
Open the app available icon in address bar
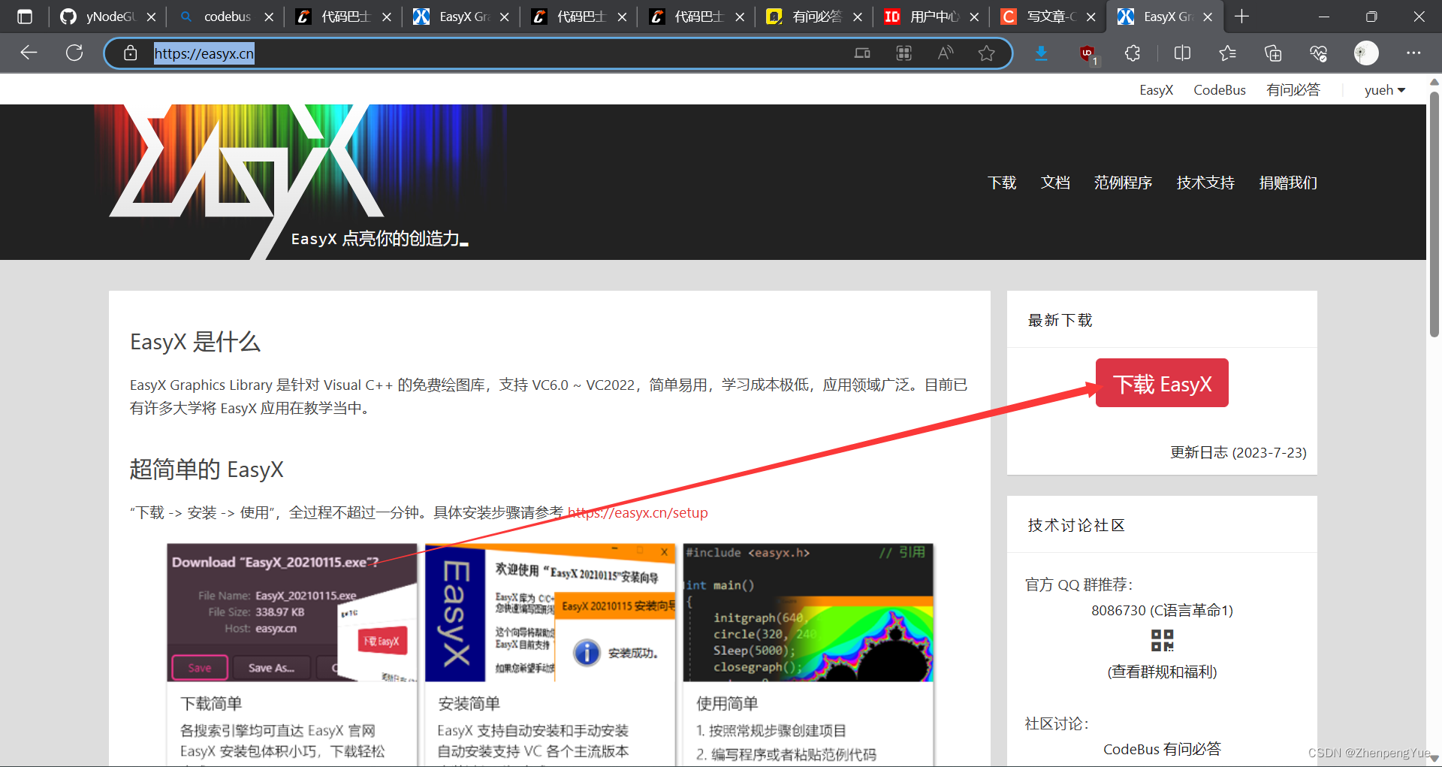click(x=862, y=53)
